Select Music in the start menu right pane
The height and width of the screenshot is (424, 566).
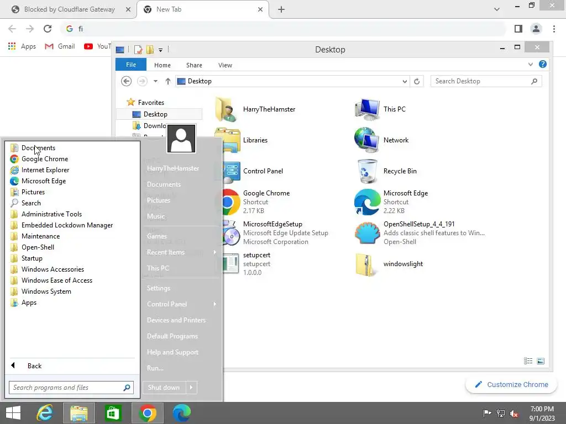tap(156, 216)
